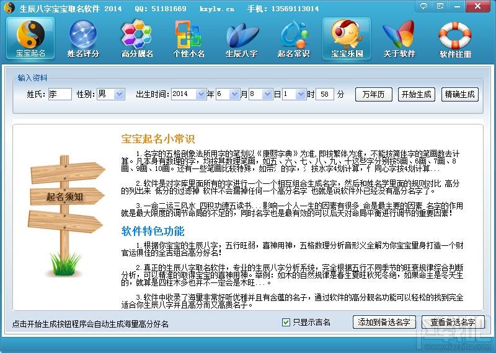
Task: Expand the birth hour dropdown
Action: pyautogui.click(x=301, y=94)
